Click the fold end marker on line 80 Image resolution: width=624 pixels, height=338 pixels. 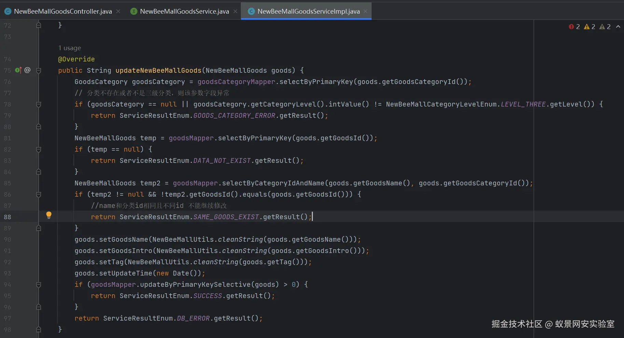tap(39, 127)
